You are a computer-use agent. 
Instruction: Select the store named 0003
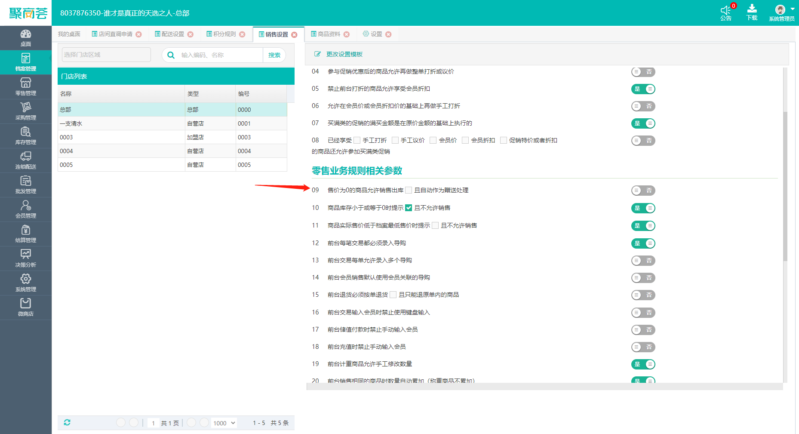[x=172, y=137]
